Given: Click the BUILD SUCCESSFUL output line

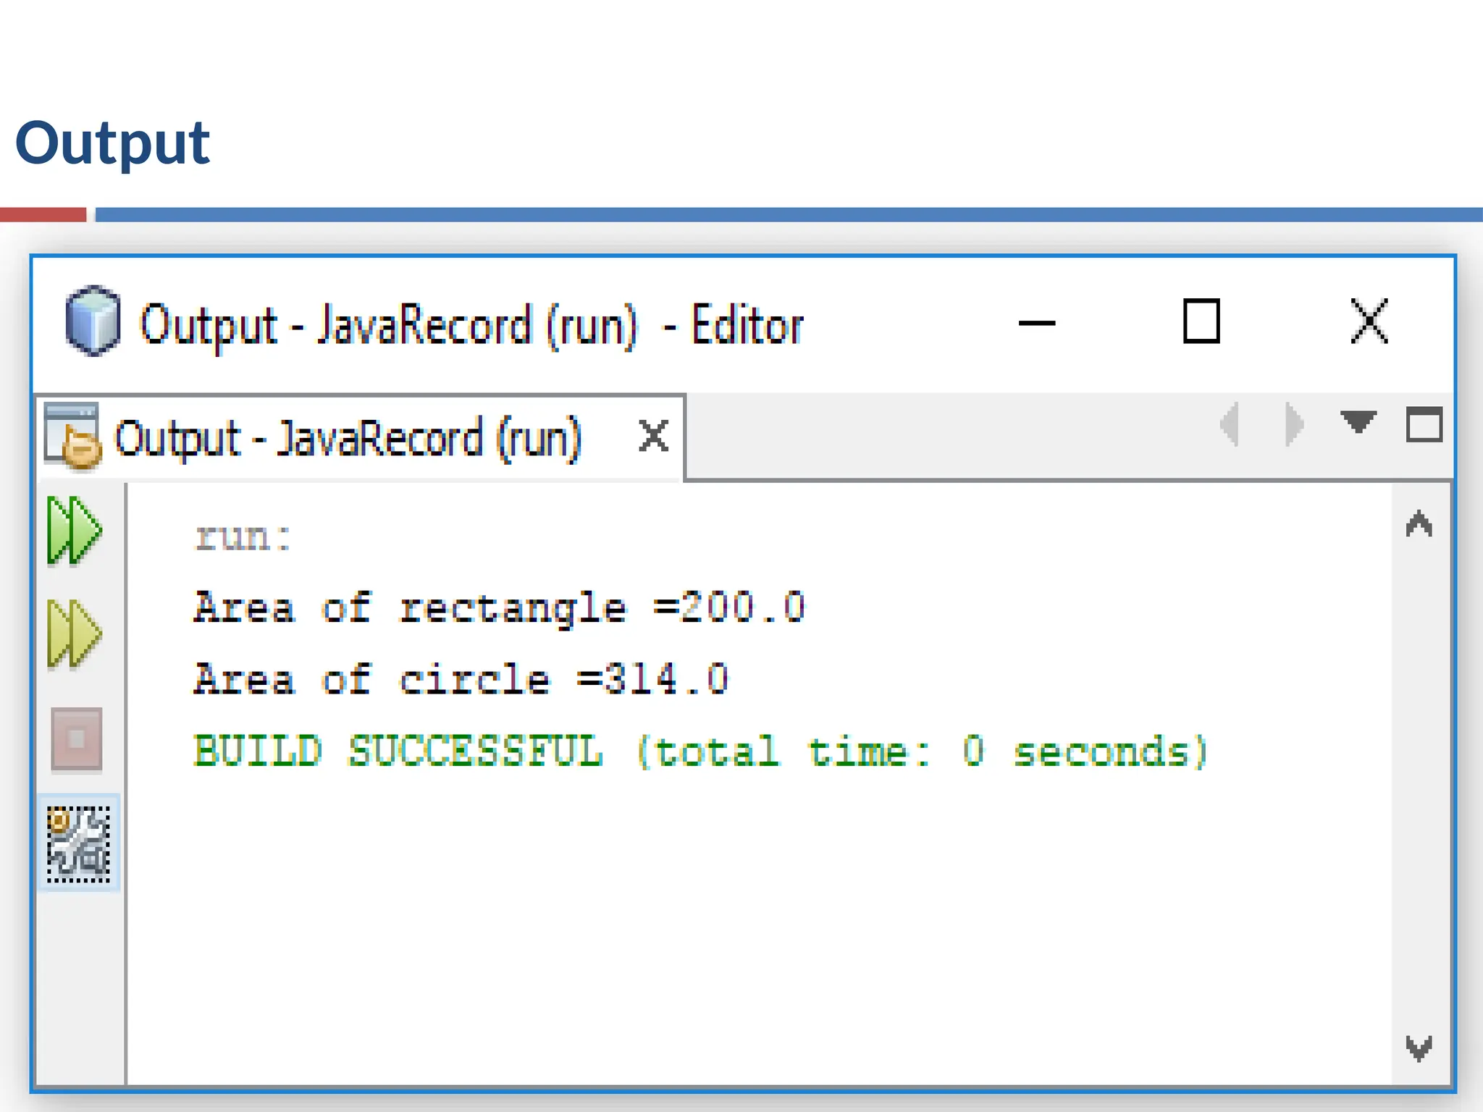Looking at the screenshot, I should pyautogui.click(x=700, y=751).
